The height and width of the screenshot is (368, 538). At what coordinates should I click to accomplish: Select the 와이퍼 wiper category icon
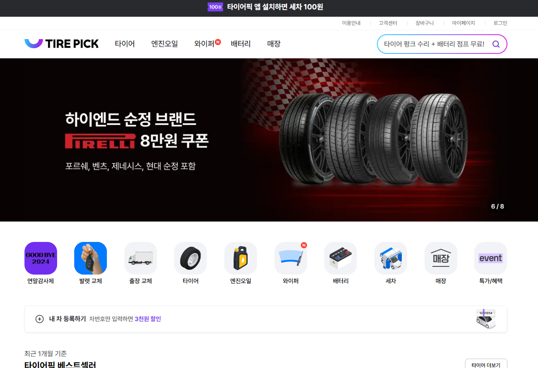click(x=291, y=258)
